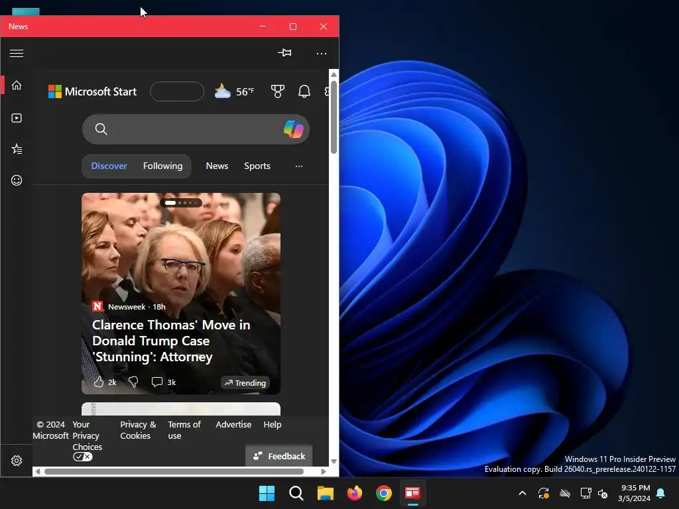
Task: Open the 3k comments on the story
Action: click(x=163, y=382)
